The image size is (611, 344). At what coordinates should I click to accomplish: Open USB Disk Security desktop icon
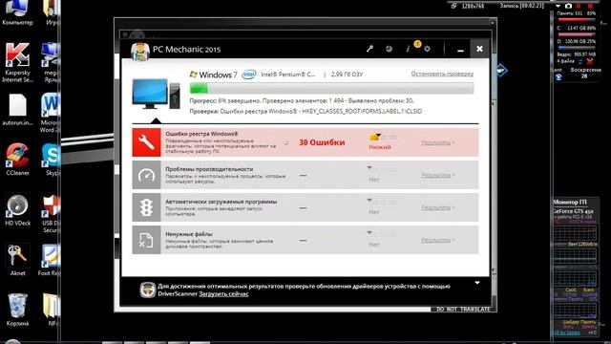tap(51, 214)
